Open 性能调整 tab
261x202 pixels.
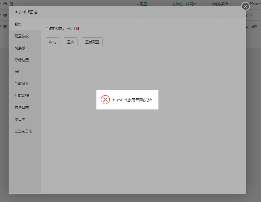25,96
